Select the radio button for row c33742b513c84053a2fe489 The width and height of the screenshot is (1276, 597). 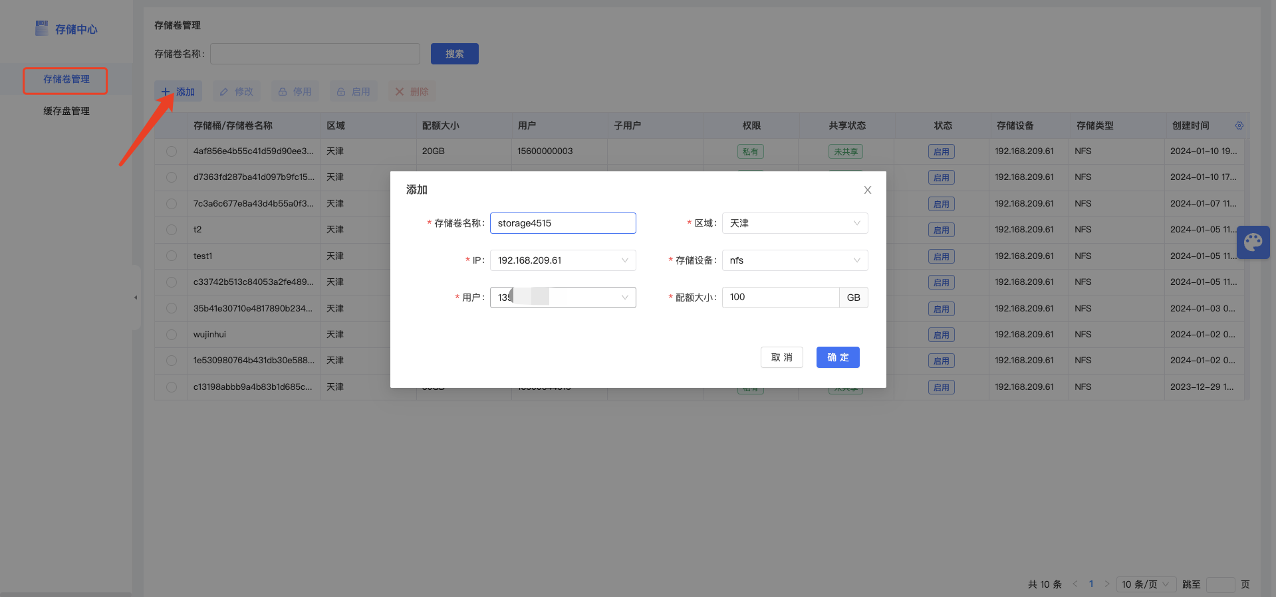pyautogui.click(x=172, y=282)
